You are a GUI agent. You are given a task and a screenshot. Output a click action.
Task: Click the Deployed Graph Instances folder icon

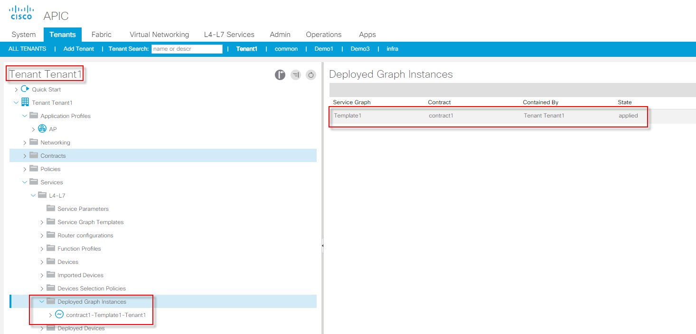pyautogui.click(x=51, y=301)
